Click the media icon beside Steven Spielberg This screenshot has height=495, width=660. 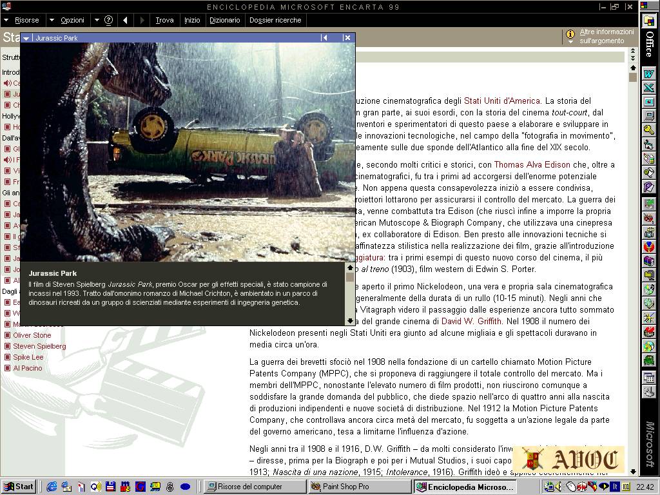click(x=6, y=346)
